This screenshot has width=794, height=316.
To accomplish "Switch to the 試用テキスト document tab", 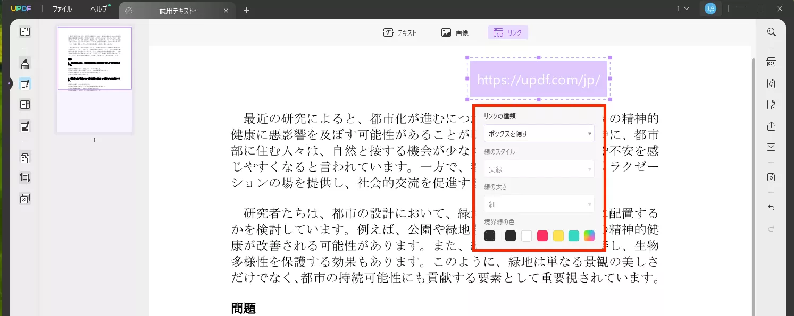I will [x=177, y=11].
